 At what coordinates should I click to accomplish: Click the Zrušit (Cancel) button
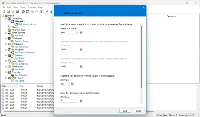138,111
